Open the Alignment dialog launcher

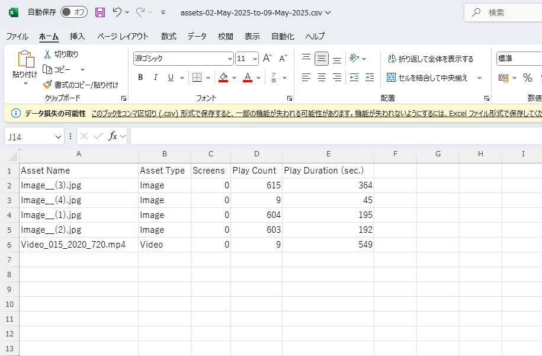487,98
